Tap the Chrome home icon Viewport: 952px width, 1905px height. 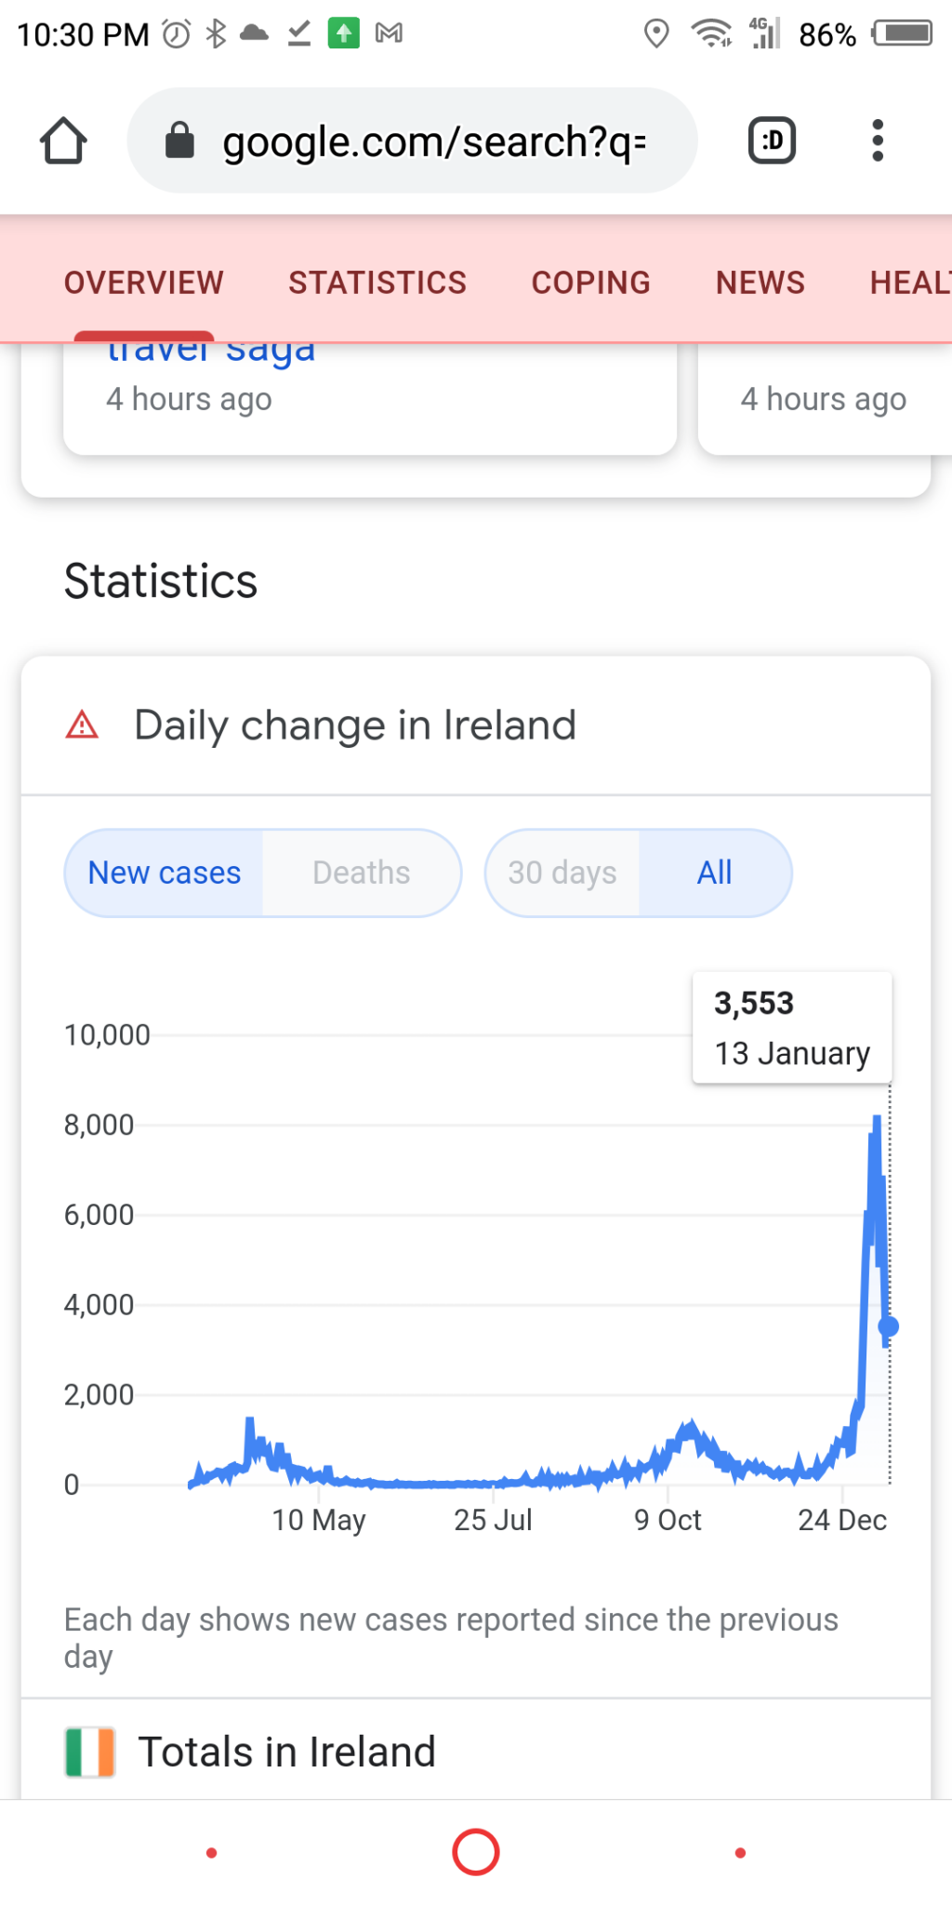coord(63,141)
